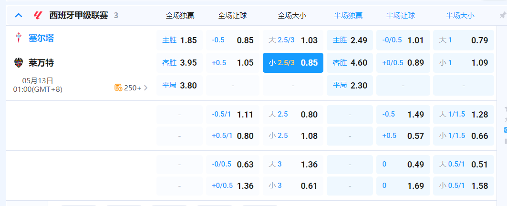Click the 塞尔塔 team crest icon

click(19, 38)
